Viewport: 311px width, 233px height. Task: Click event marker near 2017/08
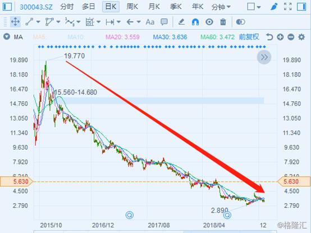[130, 215]
